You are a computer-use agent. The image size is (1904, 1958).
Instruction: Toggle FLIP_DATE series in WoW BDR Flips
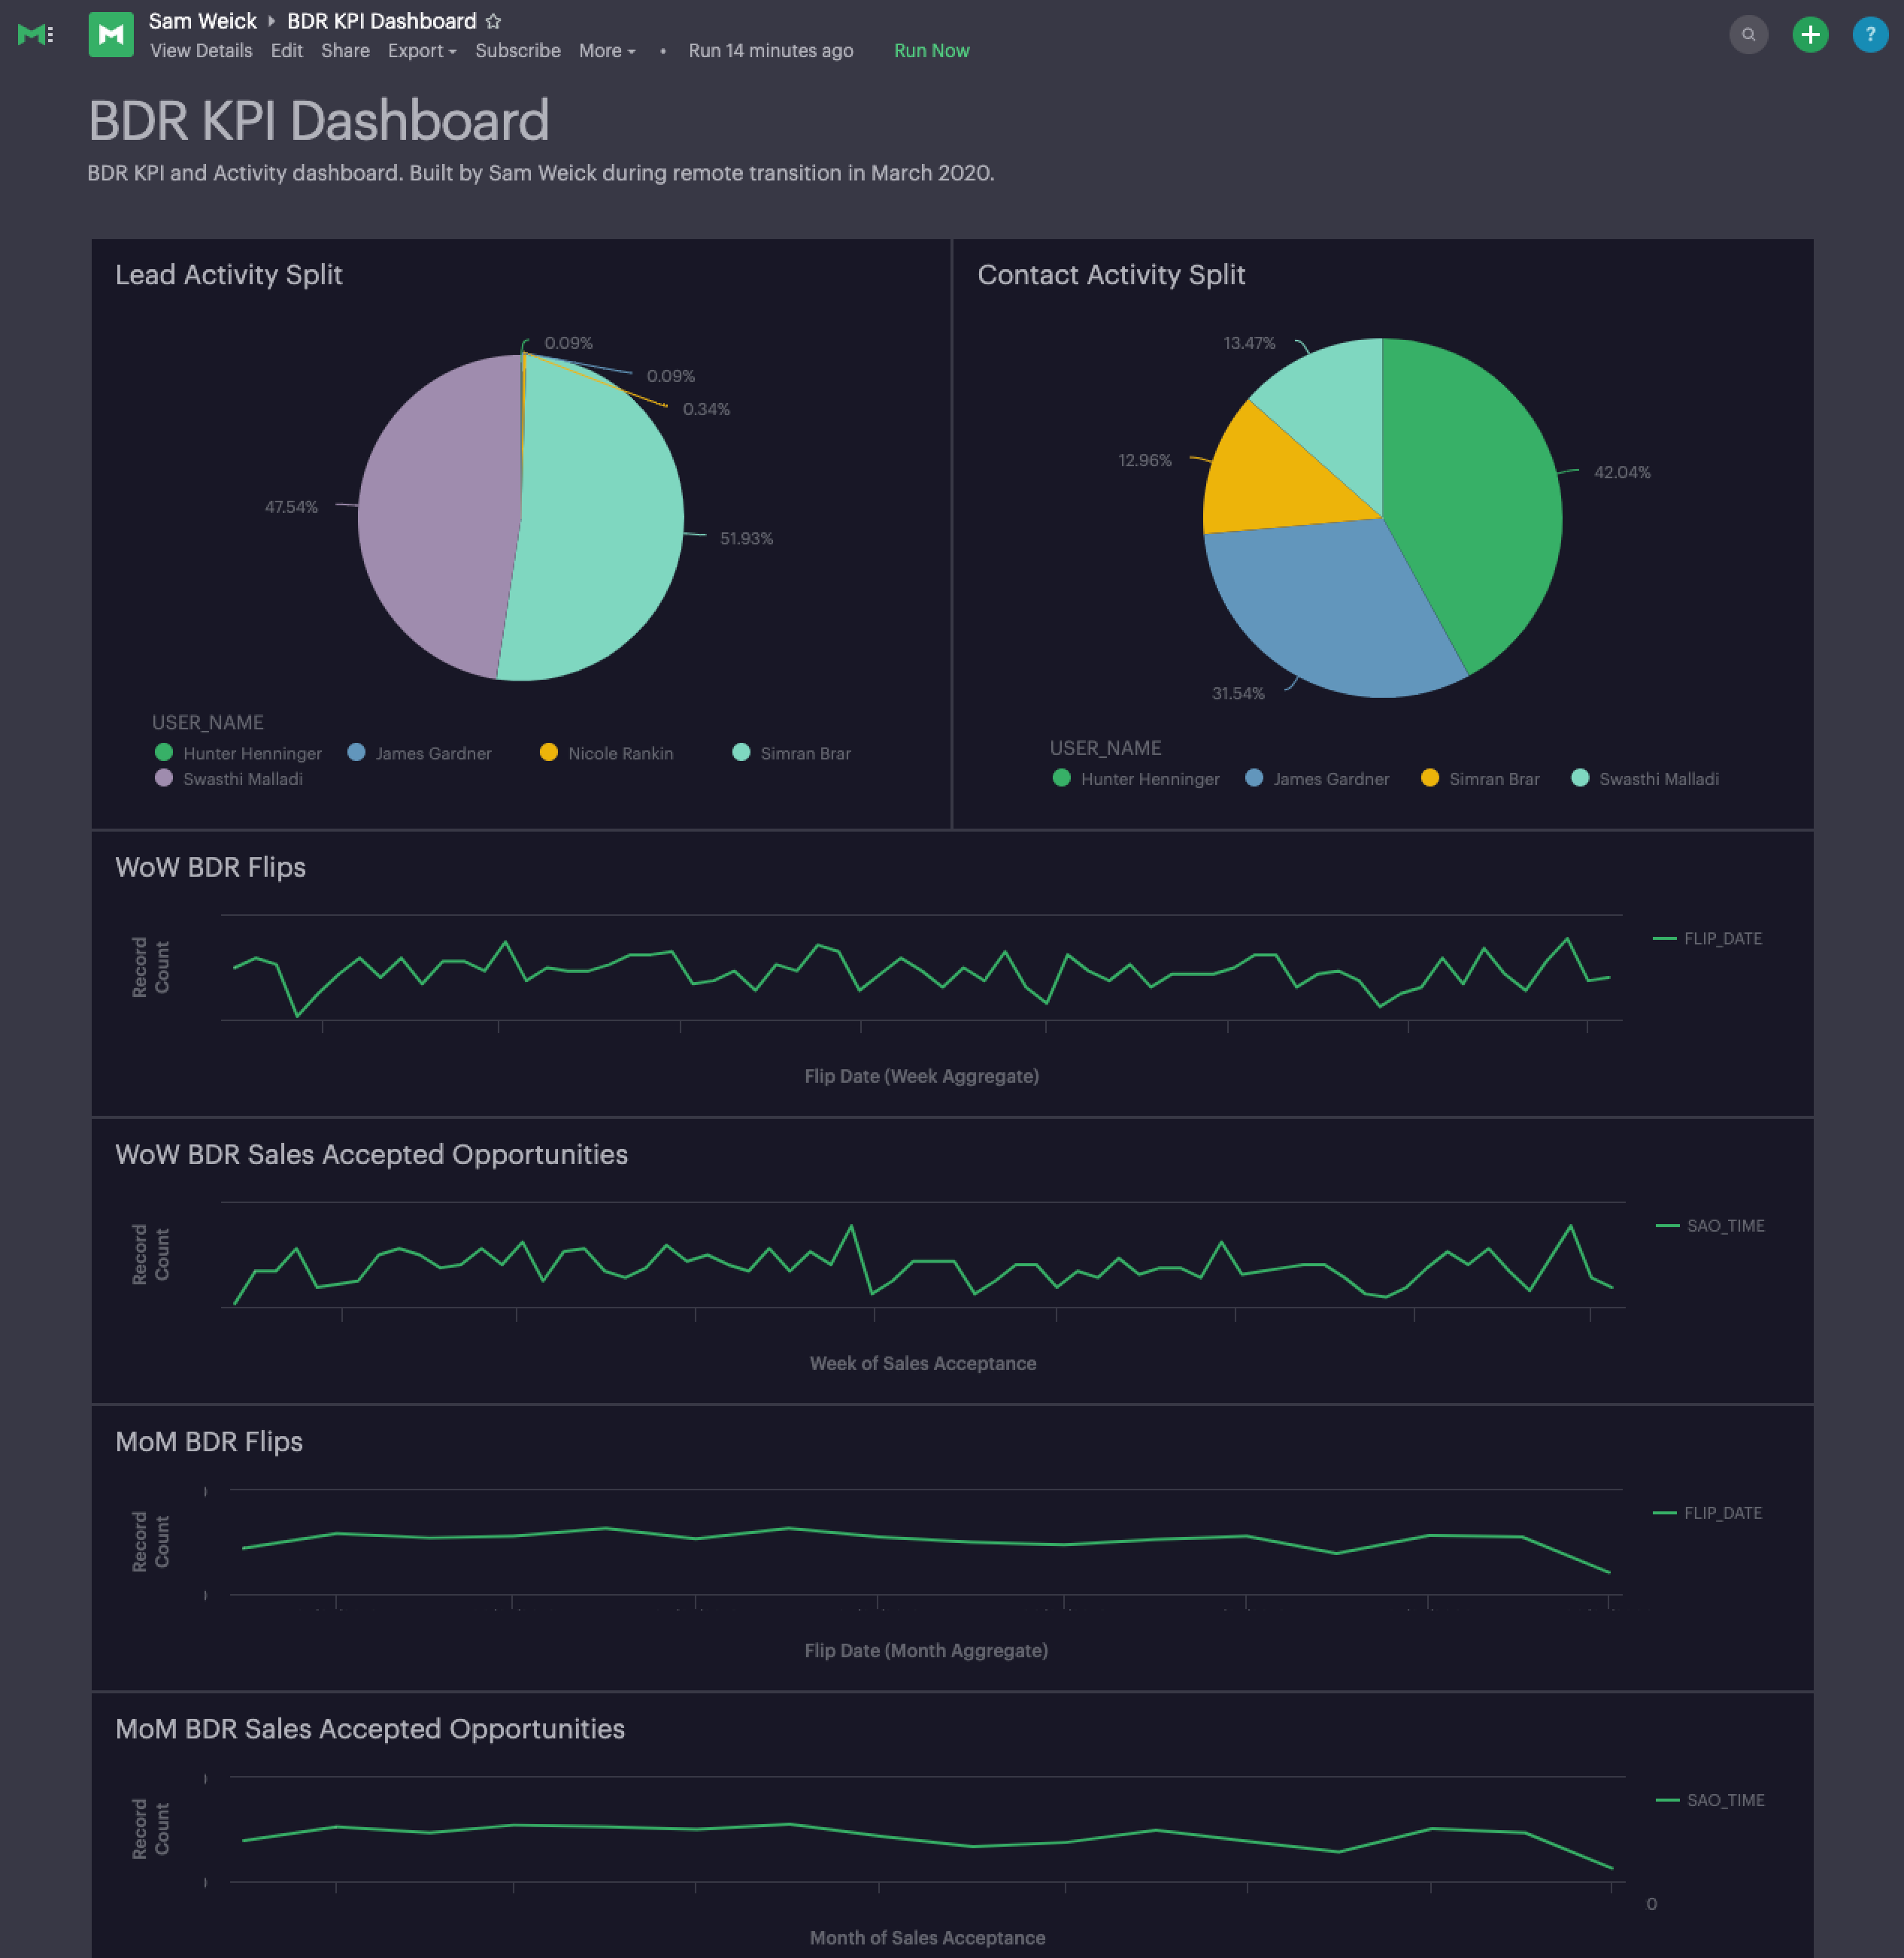click(1721, 938)
